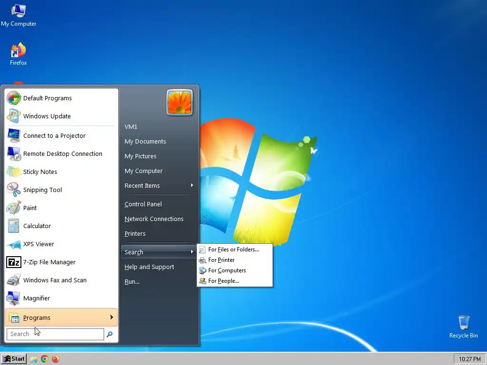The width and height of the screenshot is (487, 365).
Task: Open Help and Support
Action: tap(149, 267)
